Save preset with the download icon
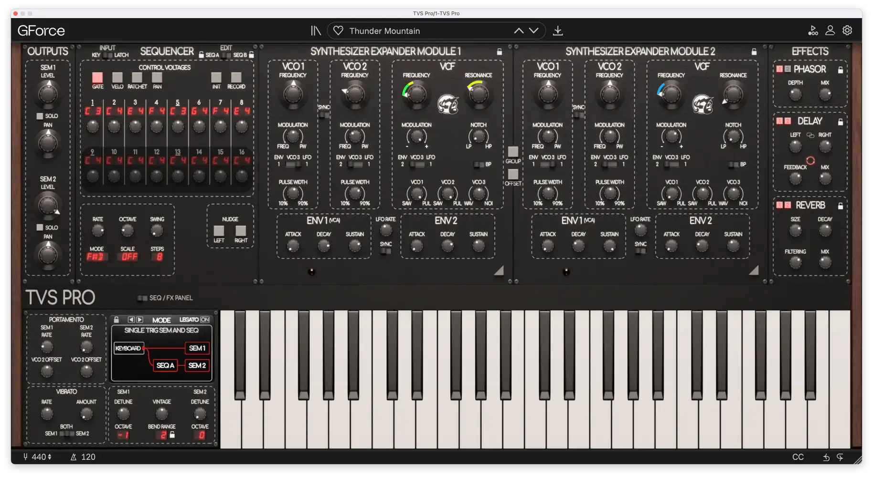 click(557, 31)
